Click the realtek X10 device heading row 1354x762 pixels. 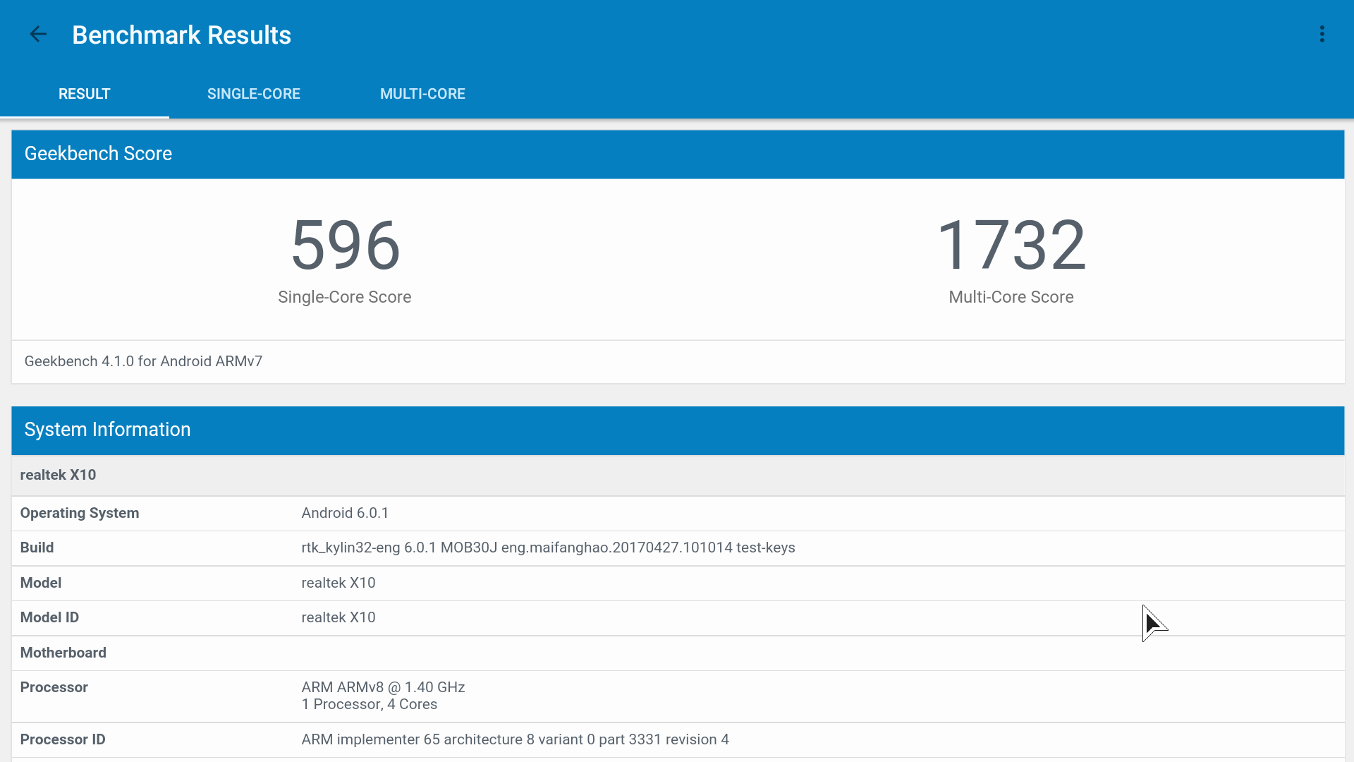click(58, 475)
